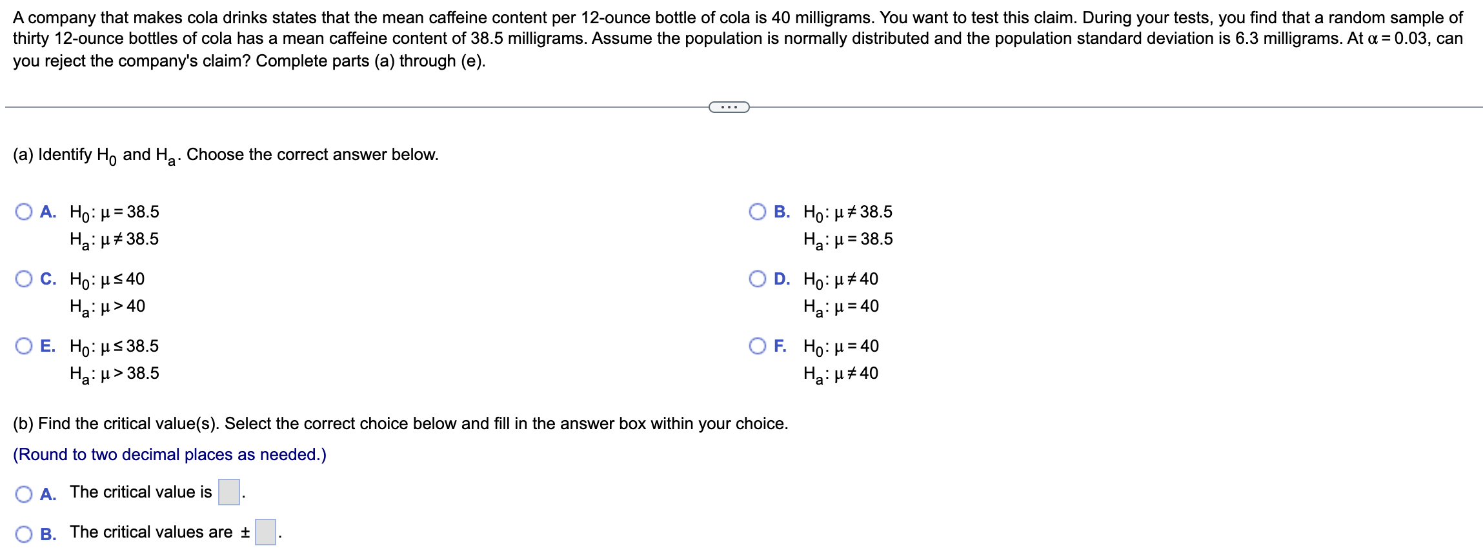Click the Ha: μ = 40 text under option D
The image size is (1483, 555).
[841, 307]
